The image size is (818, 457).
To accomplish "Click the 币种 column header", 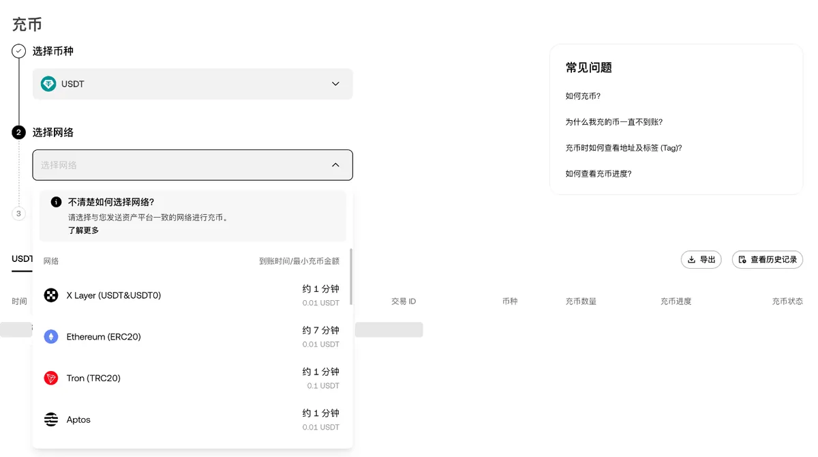I will coord(510,301).
